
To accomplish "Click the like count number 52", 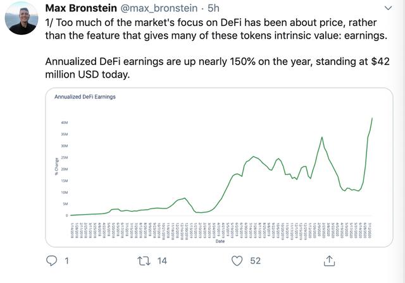I will [x=255, y=260].
